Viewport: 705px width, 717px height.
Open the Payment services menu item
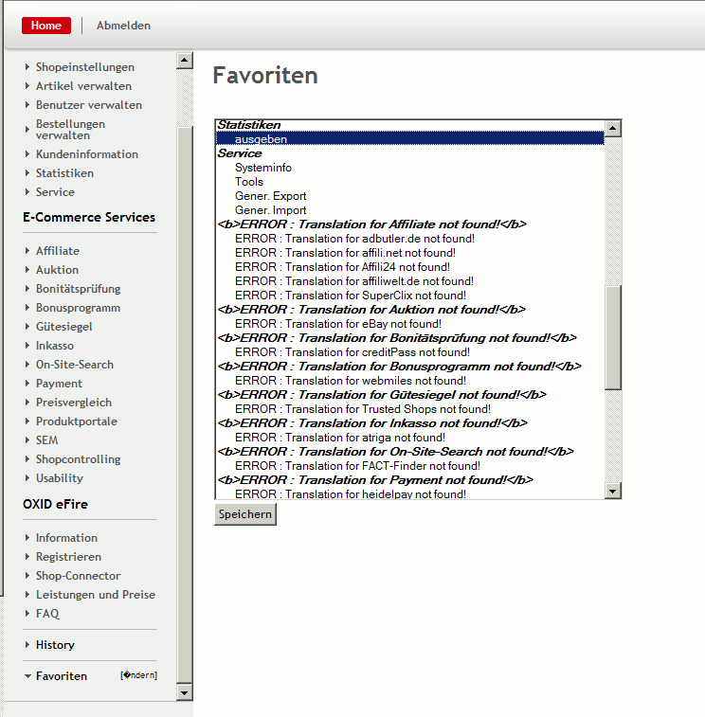(x=59, y=384)
